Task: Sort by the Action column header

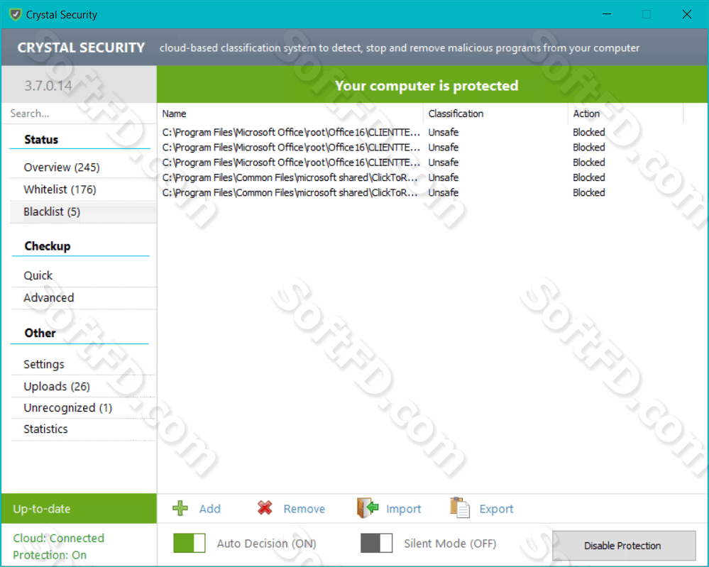Action: tap(625, 114)
